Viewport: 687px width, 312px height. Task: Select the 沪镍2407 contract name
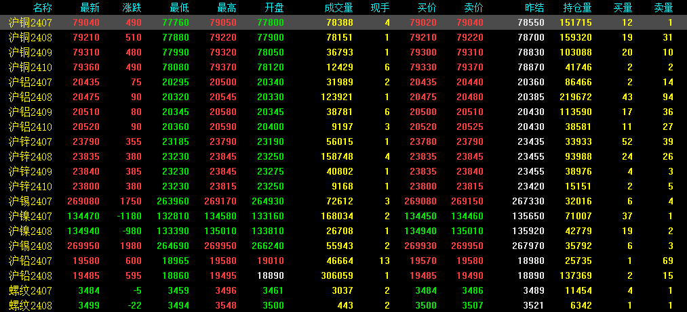coord(31,216)
